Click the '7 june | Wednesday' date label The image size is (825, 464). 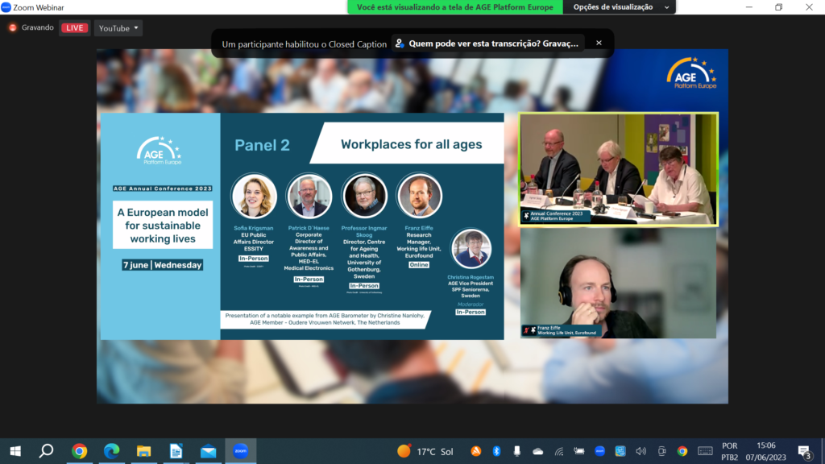(x=162, y=265)
